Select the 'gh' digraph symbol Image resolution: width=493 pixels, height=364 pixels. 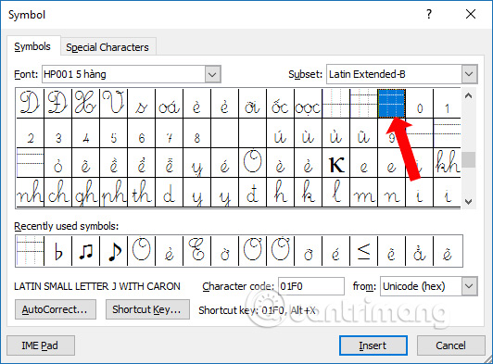[85, 192]
